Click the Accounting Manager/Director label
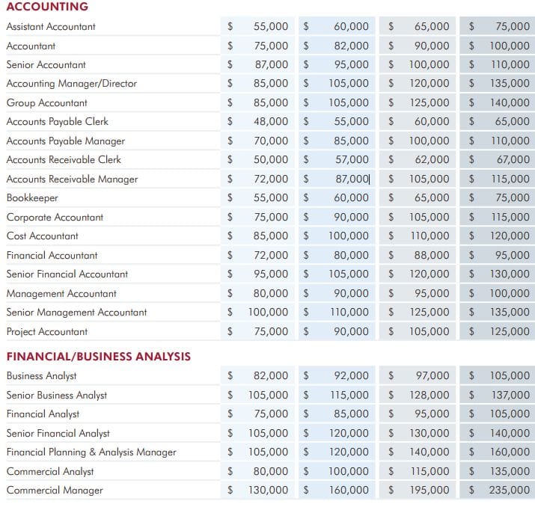The width and height of the screenshot is (535, 507). click(x=72, y=84)
